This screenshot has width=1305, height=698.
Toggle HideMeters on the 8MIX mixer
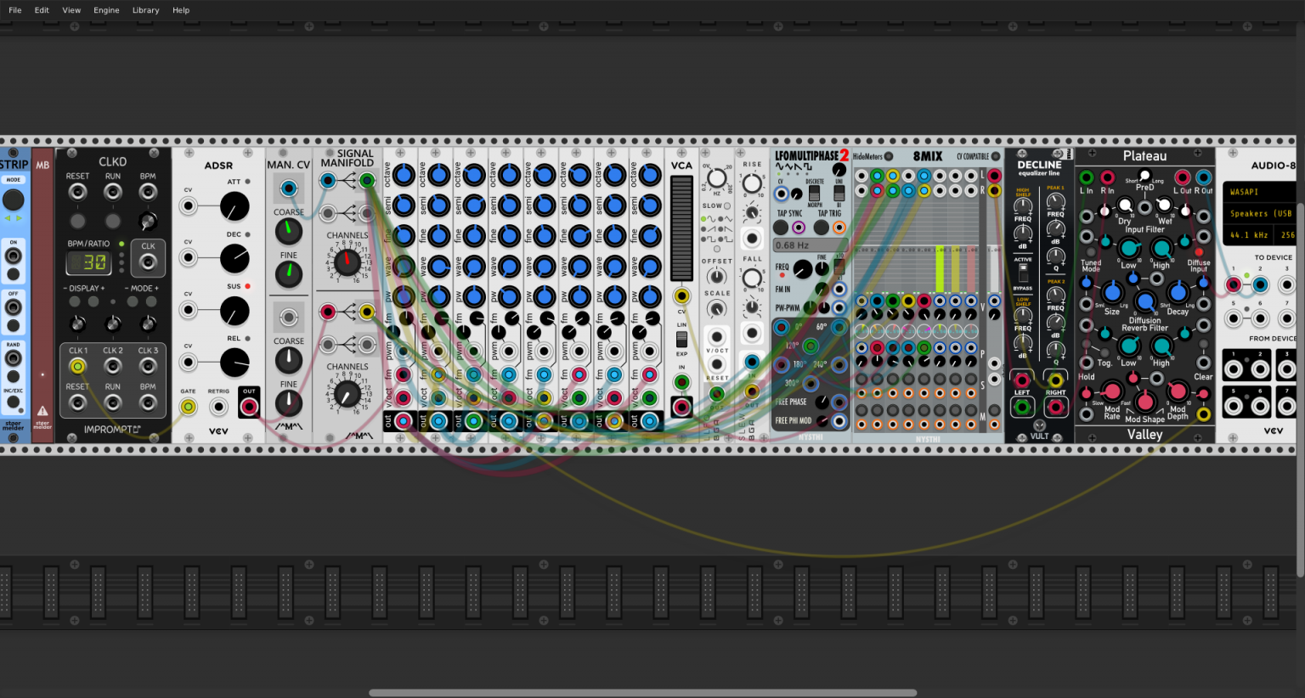889,156
